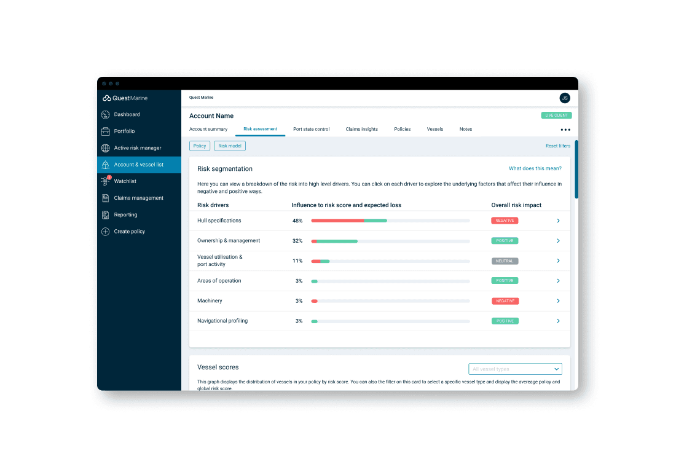Image resolution: width=676 pixels, height=467 pixels.
Task: Open Dashboard from the sidebar icon
Action: (105, 115)
